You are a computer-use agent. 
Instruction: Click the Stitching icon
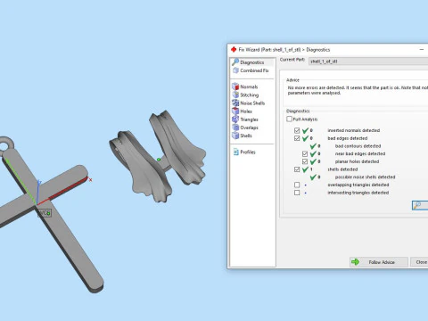point(235,95)
